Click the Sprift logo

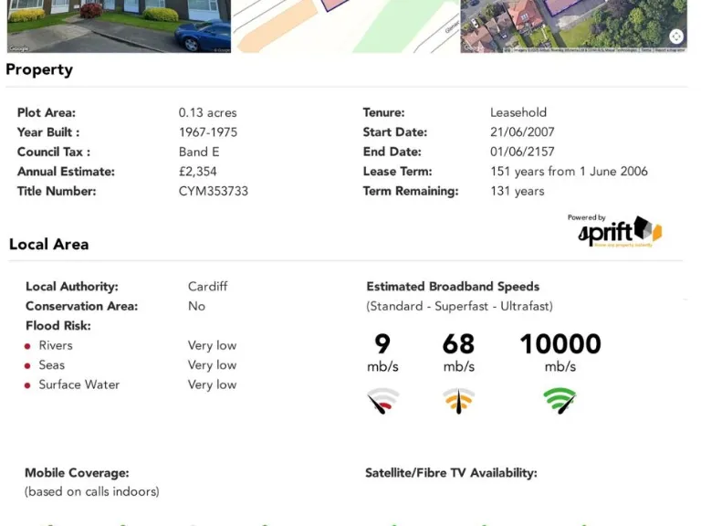coord(620,232)
